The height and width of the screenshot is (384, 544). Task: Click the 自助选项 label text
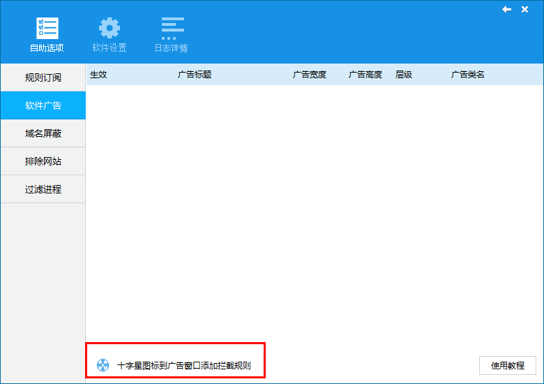click(x=47, y=48)
